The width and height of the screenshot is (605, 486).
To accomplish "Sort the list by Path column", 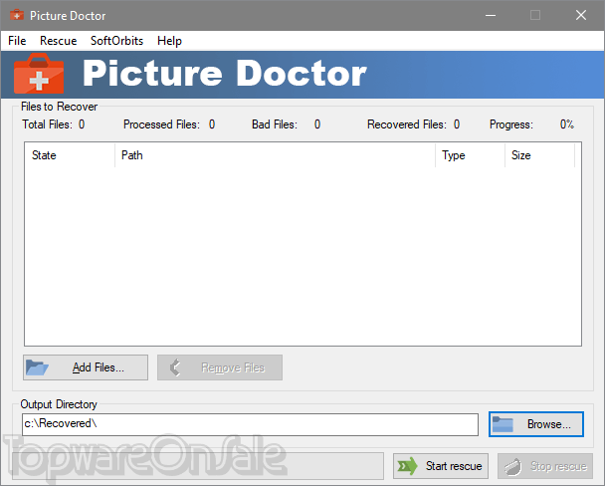I will (275, 155).
